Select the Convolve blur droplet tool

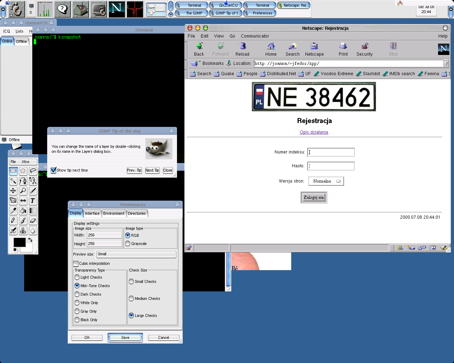[x=33, y=230]
